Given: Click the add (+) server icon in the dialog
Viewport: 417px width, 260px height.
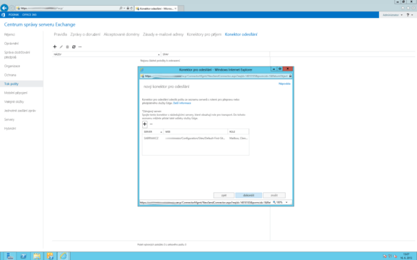Looking at the screenshot, I should [x=145, y=124].
